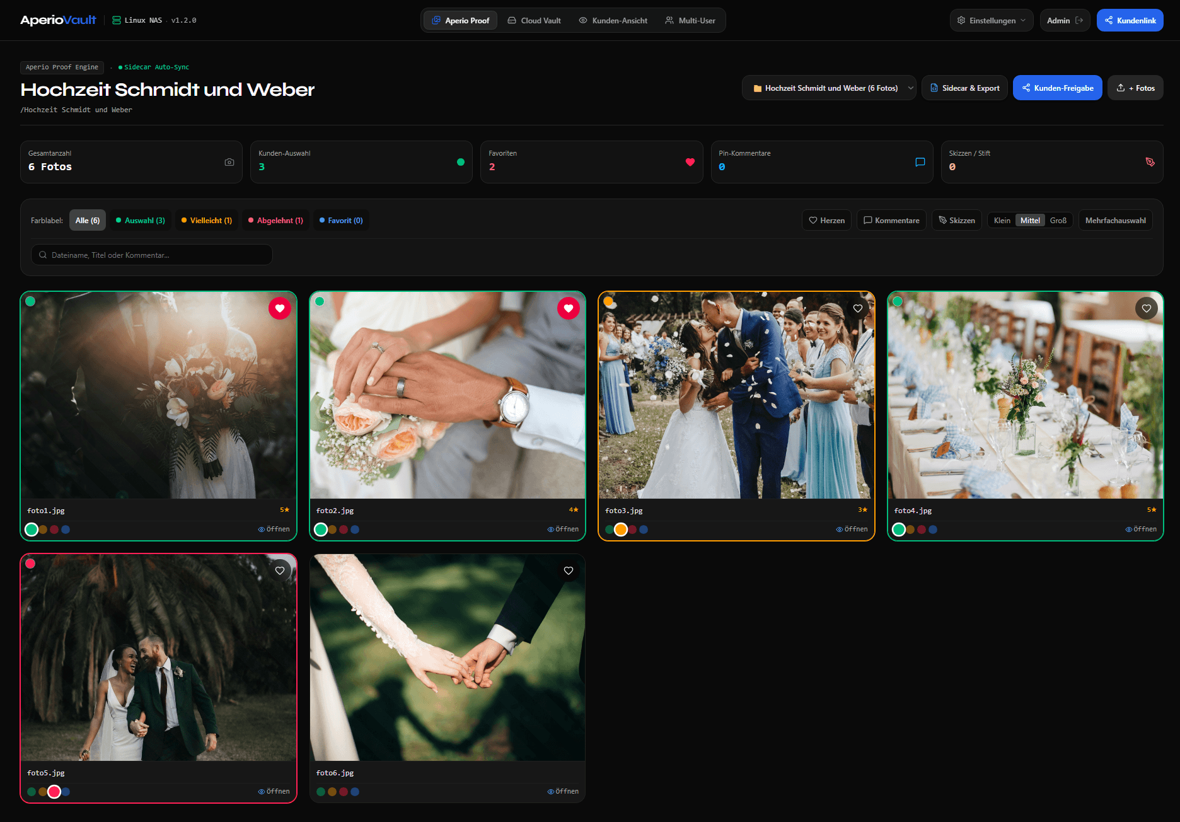Click the camera icon in Gesamtanzahl card
This screenshot has height=822, width=1180.
[229, 162]
